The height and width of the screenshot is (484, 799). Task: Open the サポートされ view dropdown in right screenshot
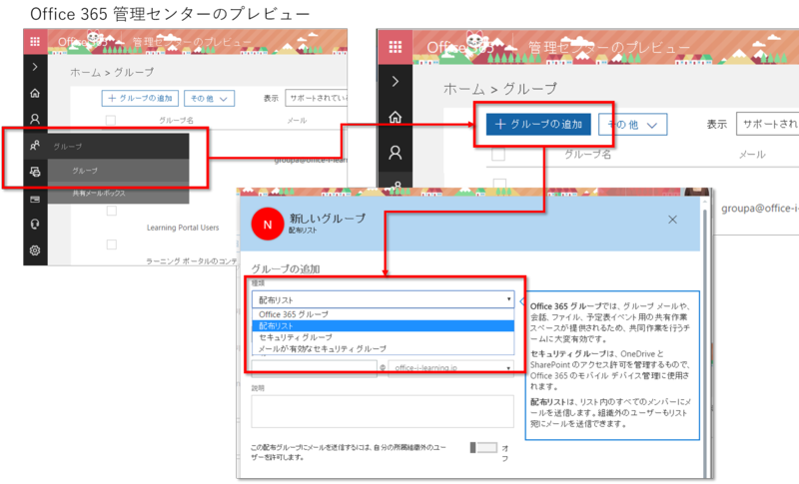pos(767,124)
